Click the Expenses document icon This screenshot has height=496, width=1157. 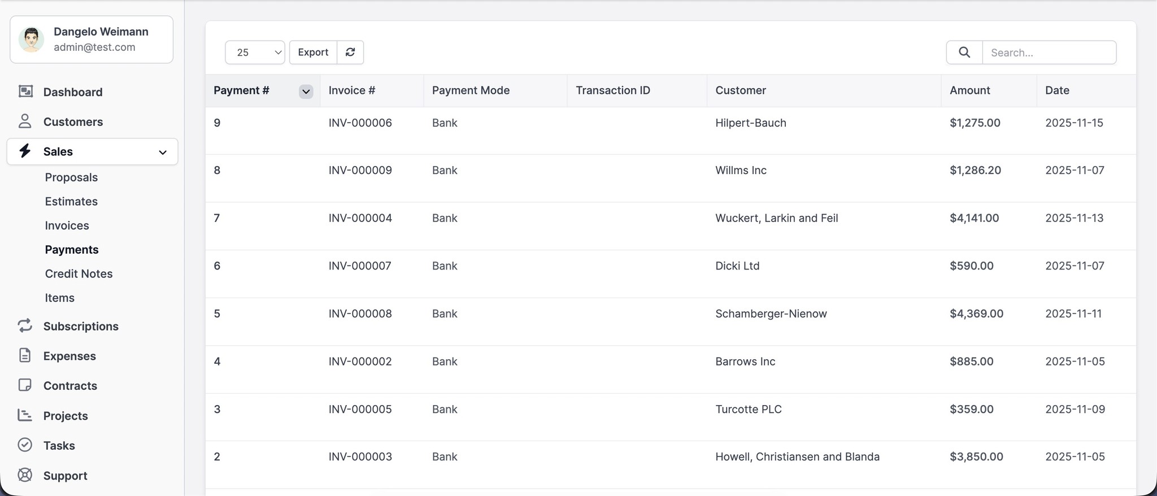(25, 355)
